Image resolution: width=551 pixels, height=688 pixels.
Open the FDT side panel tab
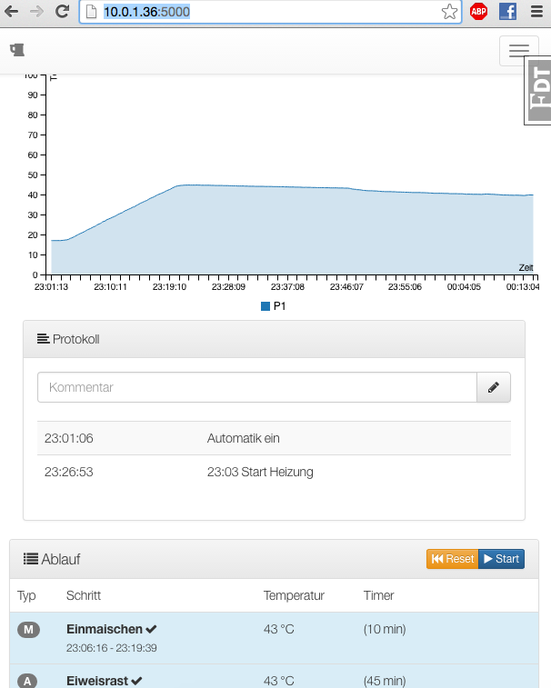[x=539, y=94]
